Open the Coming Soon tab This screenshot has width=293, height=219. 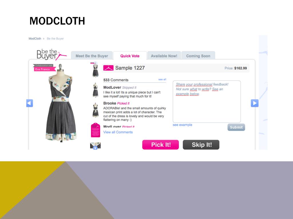198,56
